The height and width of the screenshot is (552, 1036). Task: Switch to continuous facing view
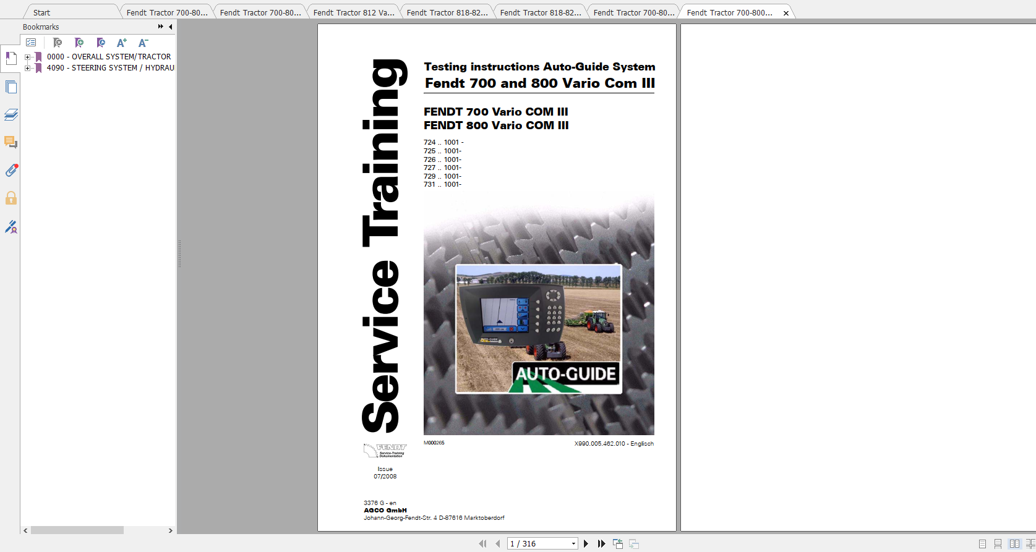click(1030, 544)
